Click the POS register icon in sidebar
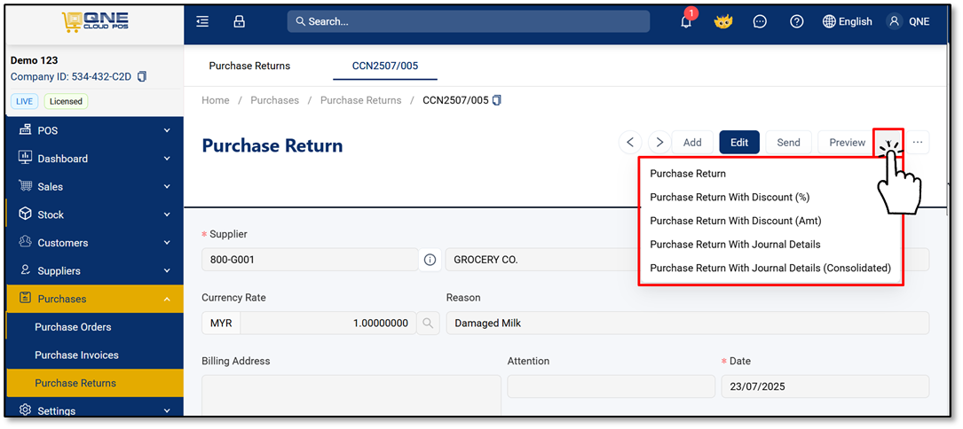The height and width of the screenshot is (429, 963). tap(25, 130)
